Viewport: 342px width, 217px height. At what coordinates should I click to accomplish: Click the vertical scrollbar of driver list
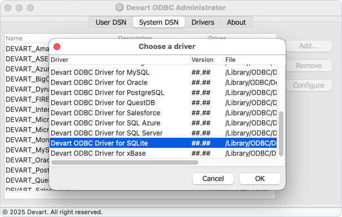coord(281,134)
